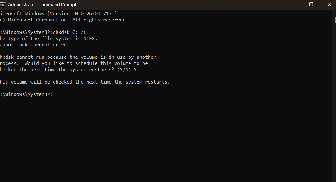Place the cursor at the last System32 prompt

54,94
